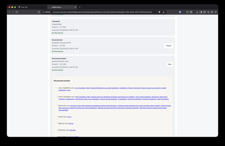Click 'application/cbor-seq' type text
This screenshot has height=146, width=225.
[x=60, y=61]
